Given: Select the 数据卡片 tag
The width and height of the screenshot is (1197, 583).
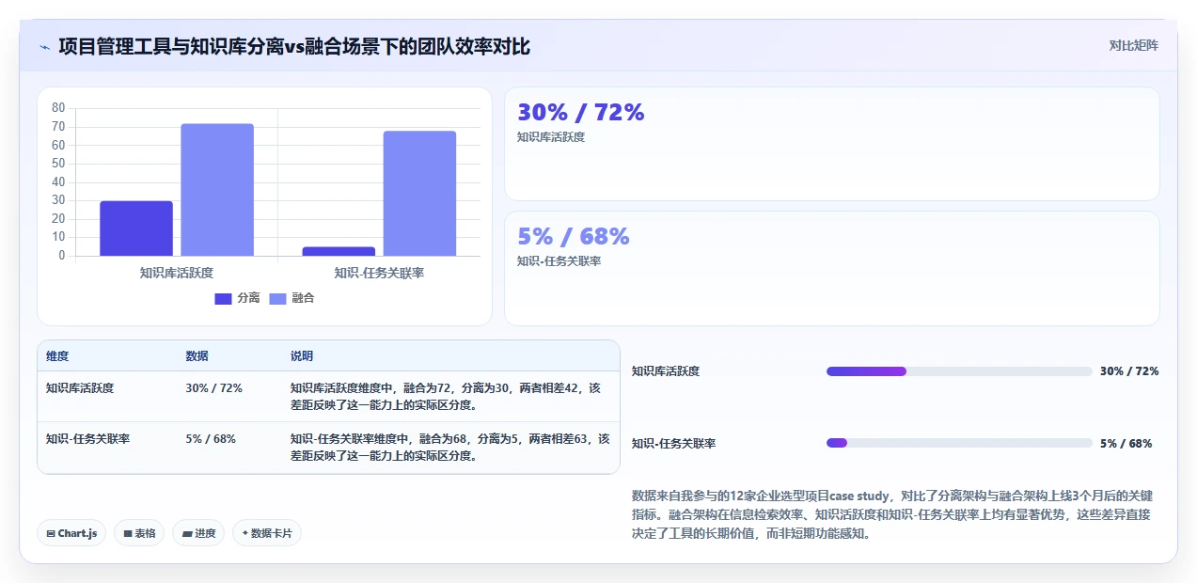Looking at the screenshot, I should 267,533.
